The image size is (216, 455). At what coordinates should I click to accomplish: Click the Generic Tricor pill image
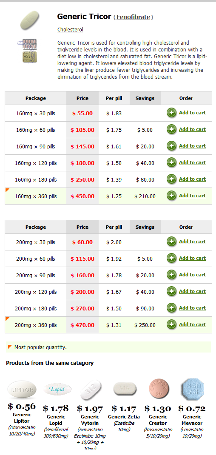[29, 20]
